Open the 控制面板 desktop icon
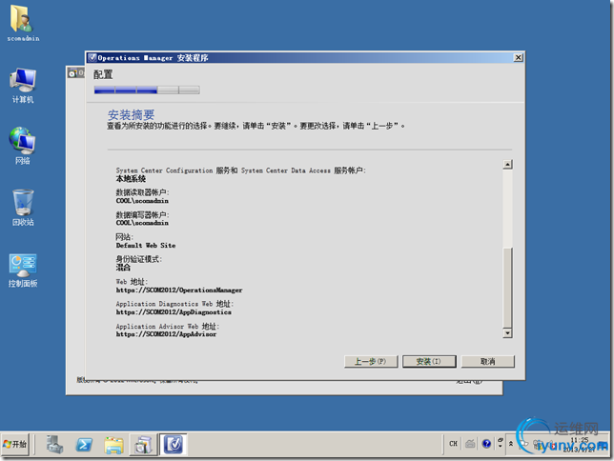Image resolution: width=614 pixels, height=461 pixels. (23, 270)
